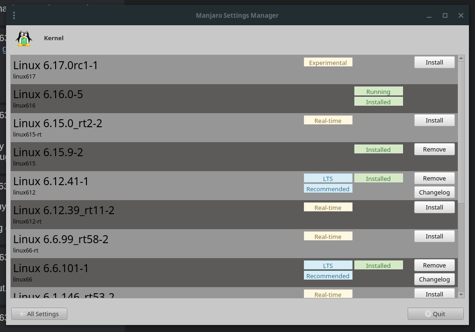Screen dimensions: 475x332
Task: Quit the settings manager
Action: pos(435,314)
